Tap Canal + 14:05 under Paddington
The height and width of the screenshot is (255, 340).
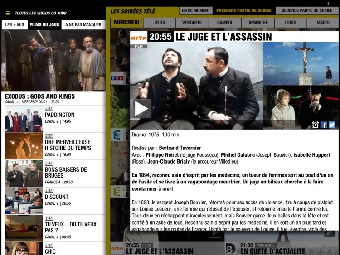(58, 121)
